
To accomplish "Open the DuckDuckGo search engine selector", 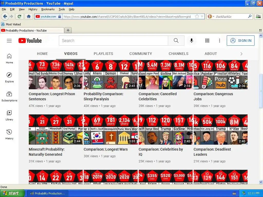I will (211, 16).
